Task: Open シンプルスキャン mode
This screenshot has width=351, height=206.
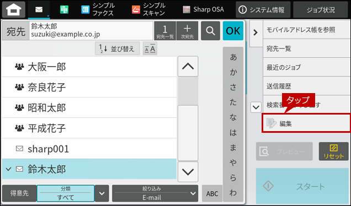Action: 149,9
